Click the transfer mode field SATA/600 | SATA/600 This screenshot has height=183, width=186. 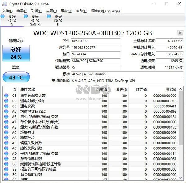[x=95, y=61]
